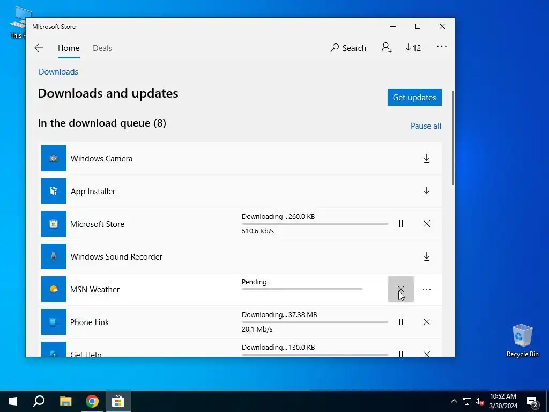Click the Phone Link app icon
Viewport: 549px width, 412px height.
click(54, 322)
